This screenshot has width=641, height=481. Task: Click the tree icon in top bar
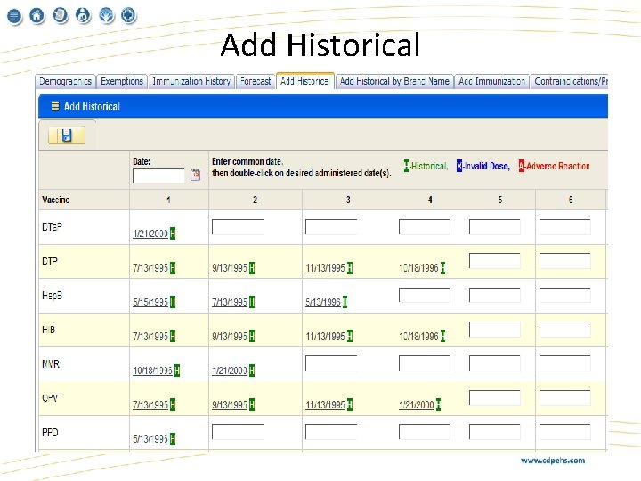tap(107, 15)
